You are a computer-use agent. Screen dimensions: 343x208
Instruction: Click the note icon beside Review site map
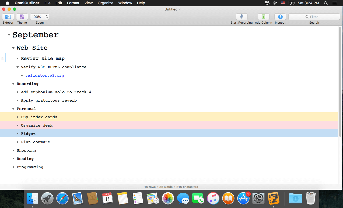coord(3,58)
